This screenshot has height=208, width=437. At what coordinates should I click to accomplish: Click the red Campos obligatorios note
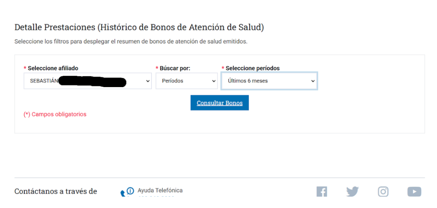[x=55, y=114]
